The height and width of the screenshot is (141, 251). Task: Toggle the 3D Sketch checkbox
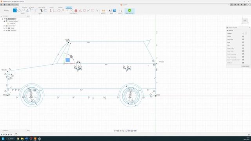tap(243, 63)
